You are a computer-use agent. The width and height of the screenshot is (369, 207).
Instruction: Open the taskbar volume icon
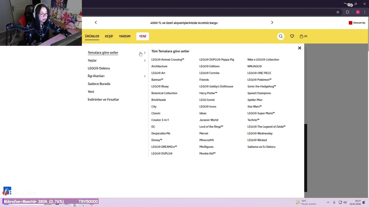point(345,202)
